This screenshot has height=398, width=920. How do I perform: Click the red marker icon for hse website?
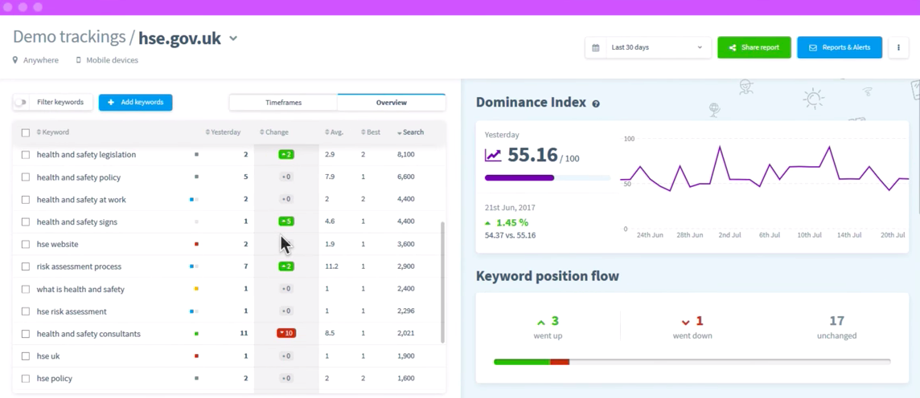tap(196, 244)
